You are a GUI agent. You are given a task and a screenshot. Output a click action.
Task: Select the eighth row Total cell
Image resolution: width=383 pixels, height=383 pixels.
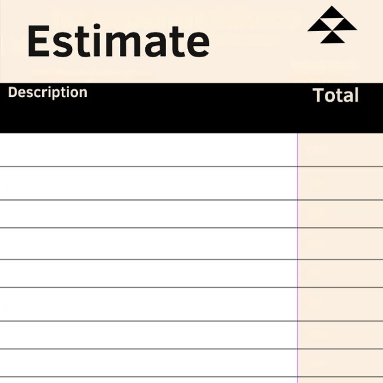pyautogui.click(x=340, y=363)
